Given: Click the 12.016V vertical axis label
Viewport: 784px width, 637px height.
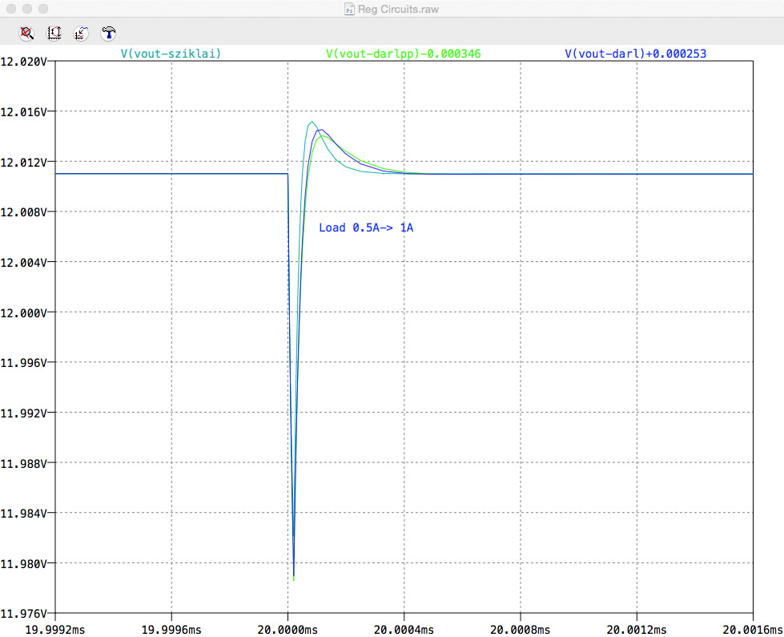Looking at the screenshot, I should [23, 111].
